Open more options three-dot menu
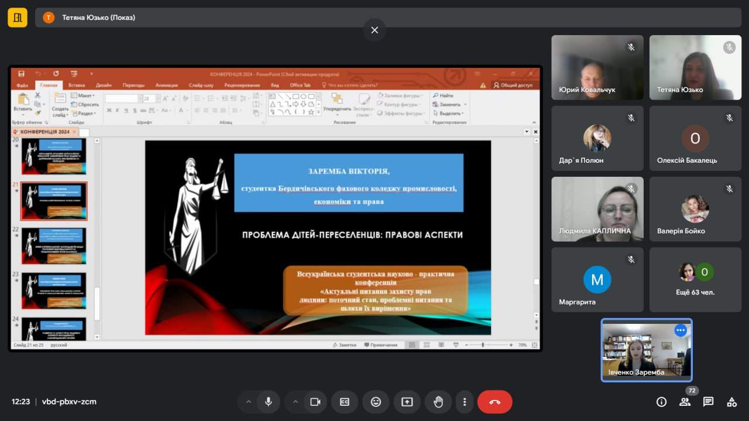 (465, 402)
